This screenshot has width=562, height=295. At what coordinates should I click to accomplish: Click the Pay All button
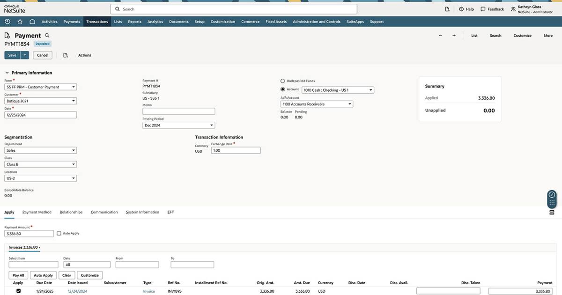pyautogui.click(x=19, y=275)
